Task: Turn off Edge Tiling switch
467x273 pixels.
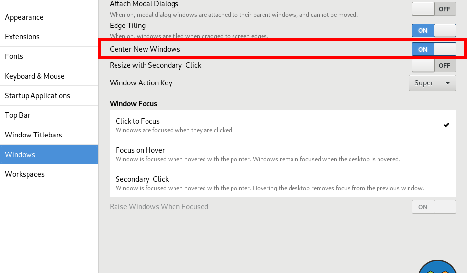Action: pyautogui.click(x=434, y=30)
